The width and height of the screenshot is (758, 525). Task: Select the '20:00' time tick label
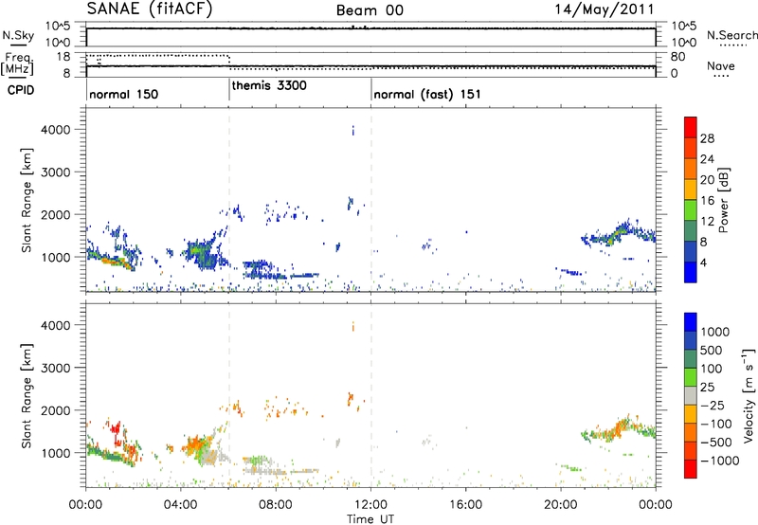[x=560, y=505]
